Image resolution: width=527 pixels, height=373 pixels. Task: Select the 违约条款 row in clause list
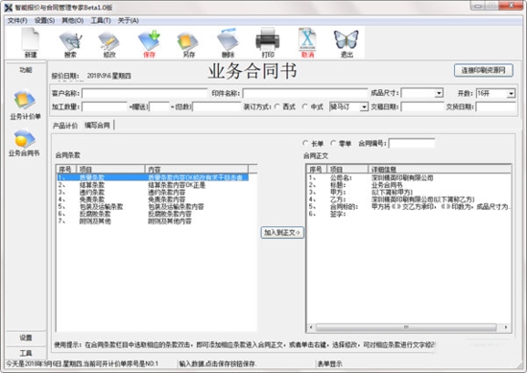click(x=153, y=193)
